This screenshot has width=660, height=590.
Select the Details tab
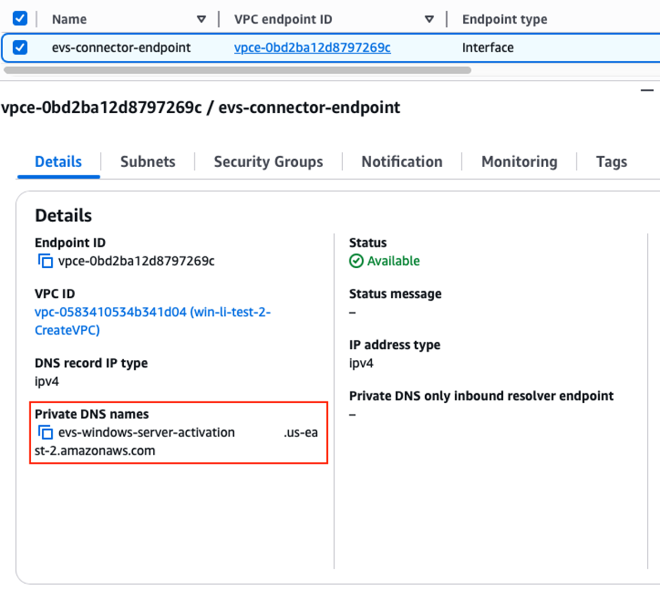(x=58, y=162)
